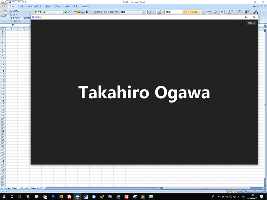This screenshot has width=267, height=200.
Task: Toggle 折り返して全体を表示する wrap text
Action: point(106,12)
